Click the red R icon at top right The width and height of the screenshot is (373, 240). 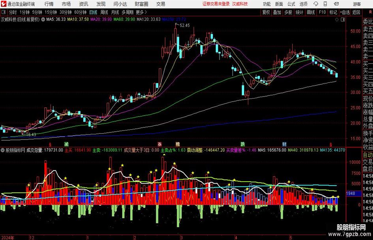click(370, 12)
